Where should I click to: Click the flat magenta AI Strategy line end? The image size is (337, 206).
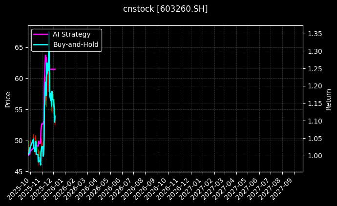[54, 69]
